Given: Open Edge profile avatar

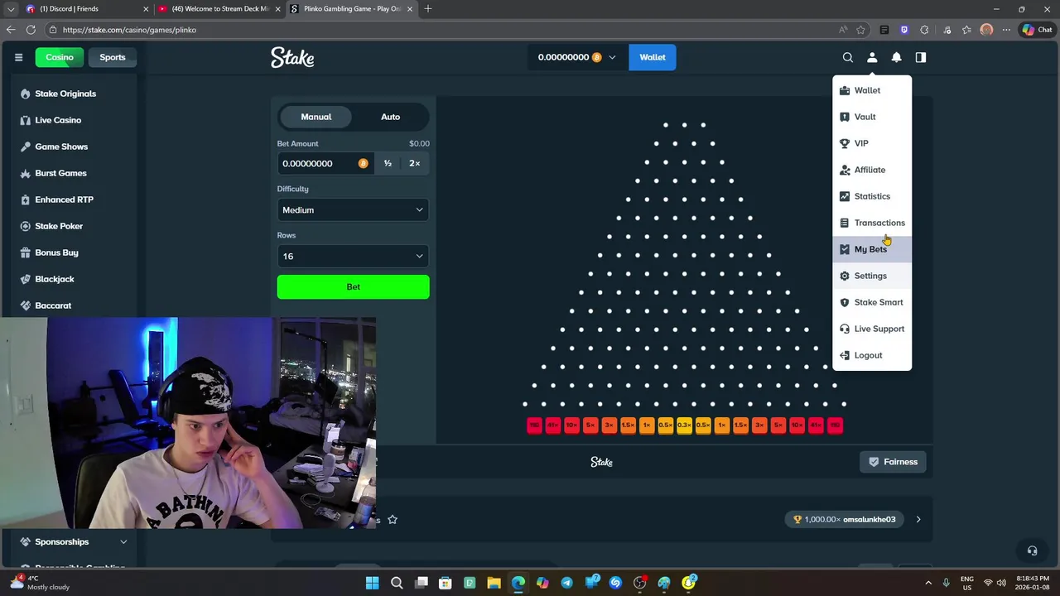Looking at the screenshot, I should coord(986,30).
